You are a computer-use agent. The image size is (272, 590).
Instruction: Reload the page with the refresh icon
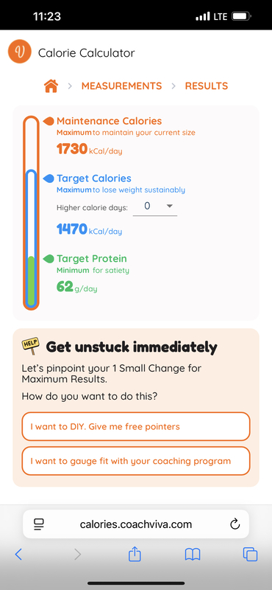click(235, 524)
